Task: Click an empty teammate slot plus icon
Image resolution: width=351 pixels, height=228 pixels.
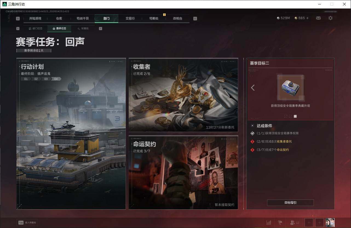Action: [x=309, y=223]
